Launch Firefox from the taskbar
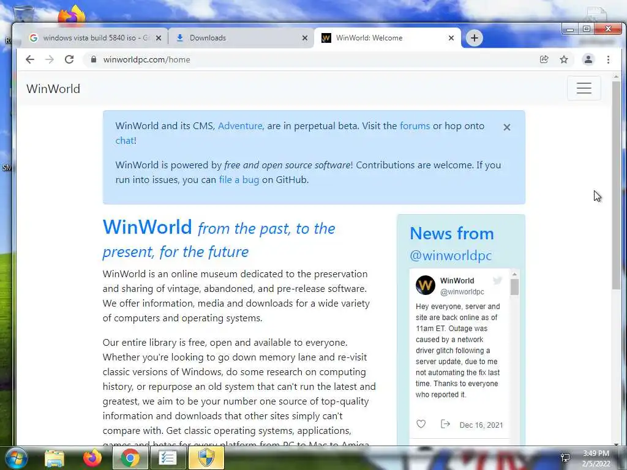The width and height of the screenshot is (627, 470). (92, 458)
